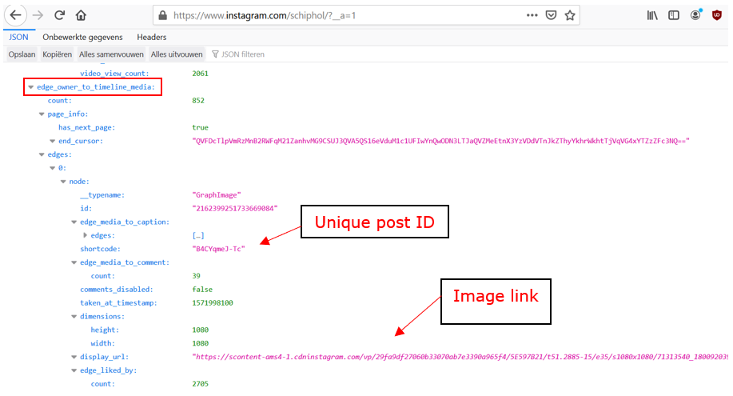Select the id value 2162399251733669084
Screen dimensions: 733x396
coord(235,208)
